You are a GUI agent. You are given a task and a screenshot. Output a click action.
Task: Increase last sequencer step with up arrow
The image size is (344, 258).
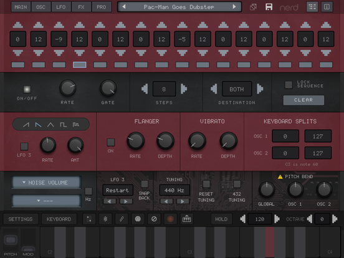pyautogui.click(x=326, y=25)
